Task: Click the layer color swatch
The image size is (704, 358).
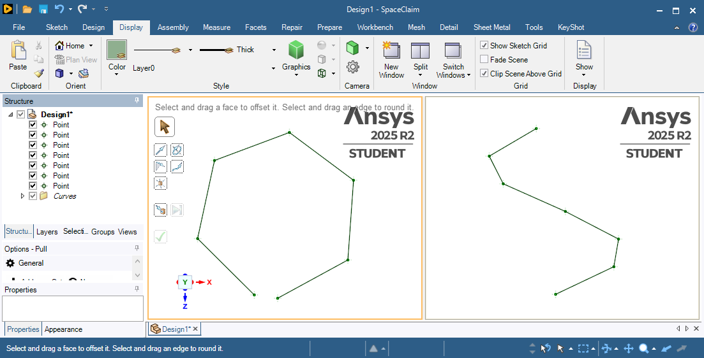Action: coord(117,50)
